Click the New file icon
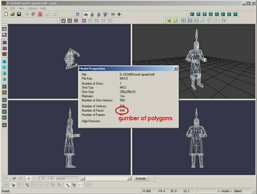The height and width of the screenshot is (194, 257). (x=6, y=14)
